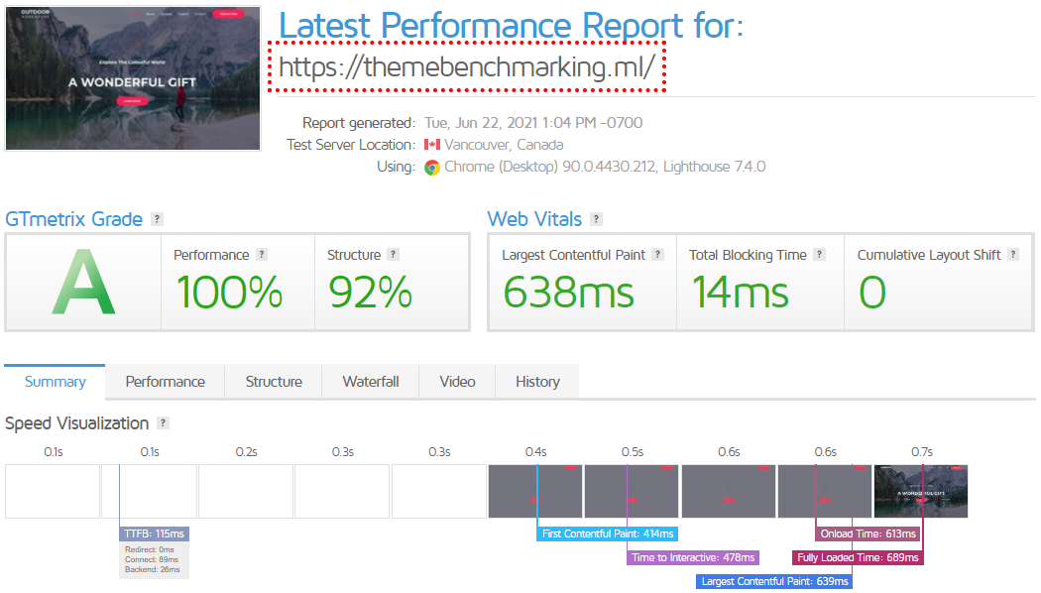Select the Summary tab
This screenshot has width=1041, height=593.
point(56,381)
